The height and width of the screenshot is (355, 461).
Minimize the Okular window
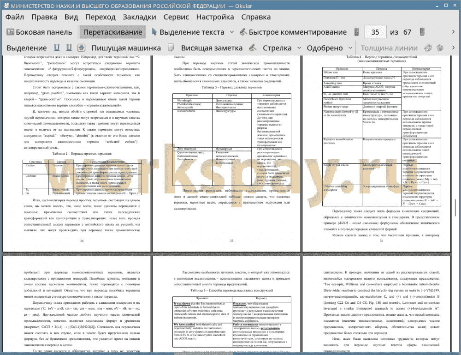pos(437,5)
